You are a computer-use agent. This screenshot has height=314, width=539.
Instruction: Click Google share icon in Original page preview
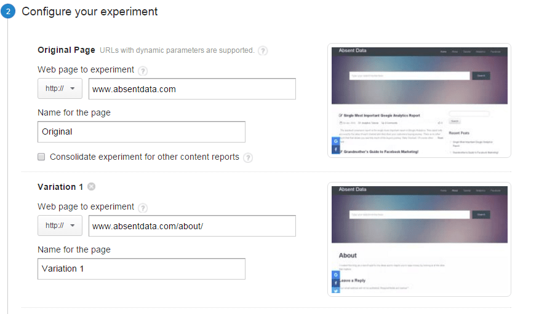(335, 141)
